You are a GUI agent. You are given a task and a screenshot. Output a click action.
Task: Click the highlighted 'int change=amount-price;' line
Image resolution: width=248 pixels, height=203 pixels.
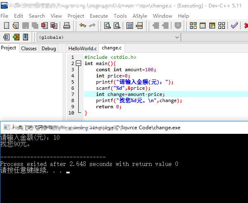pos(130,94)
